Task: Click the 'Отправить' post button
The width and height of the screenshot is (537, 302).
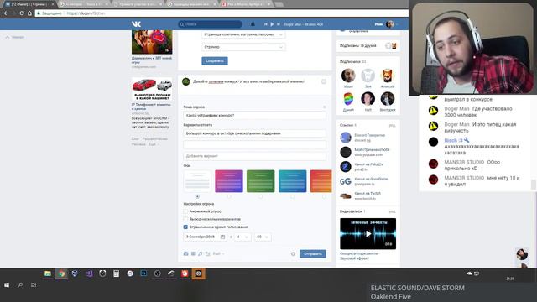Action: click(313, 253)
